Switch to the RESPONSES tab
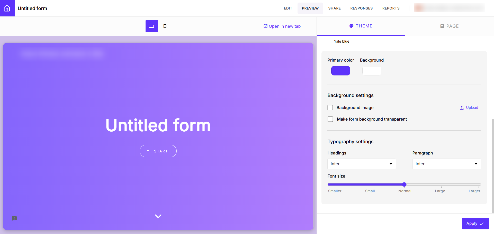The image size is (494, 234). point(361,8)
